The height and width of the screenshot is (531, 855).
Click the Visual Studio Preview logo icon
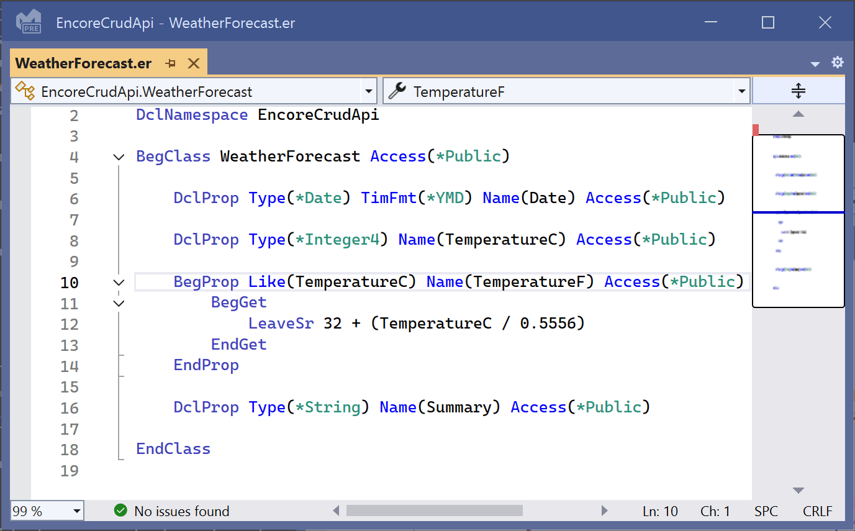pyautogui.click(x=29, y=22)
